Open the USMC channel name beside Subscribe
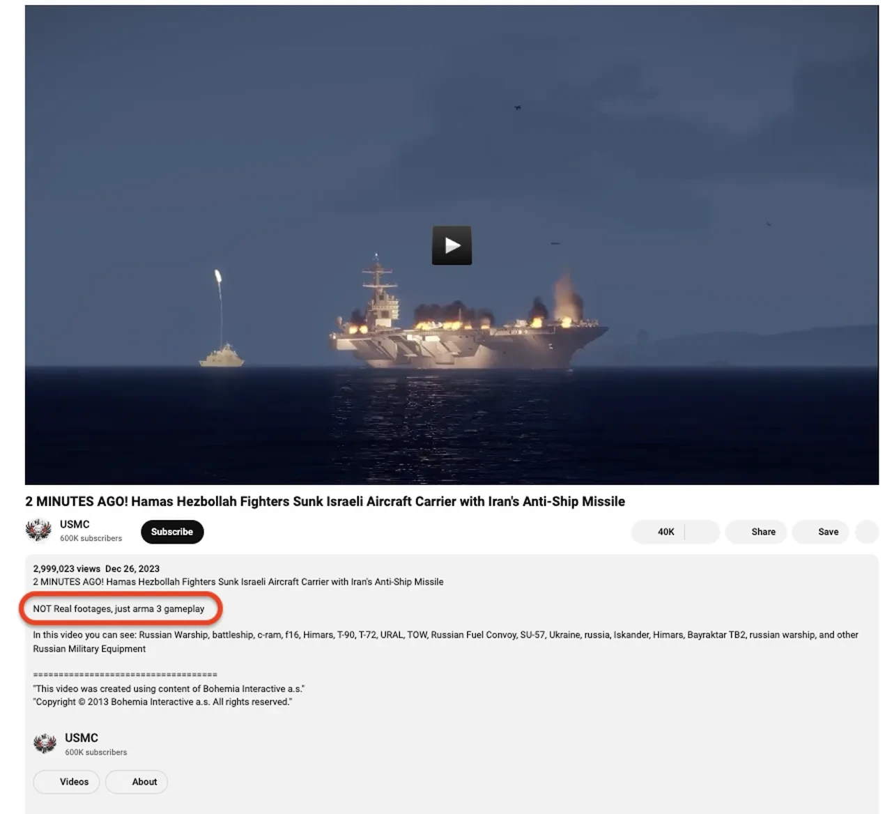Screen dimensions: 892x814 coord(75,524)
